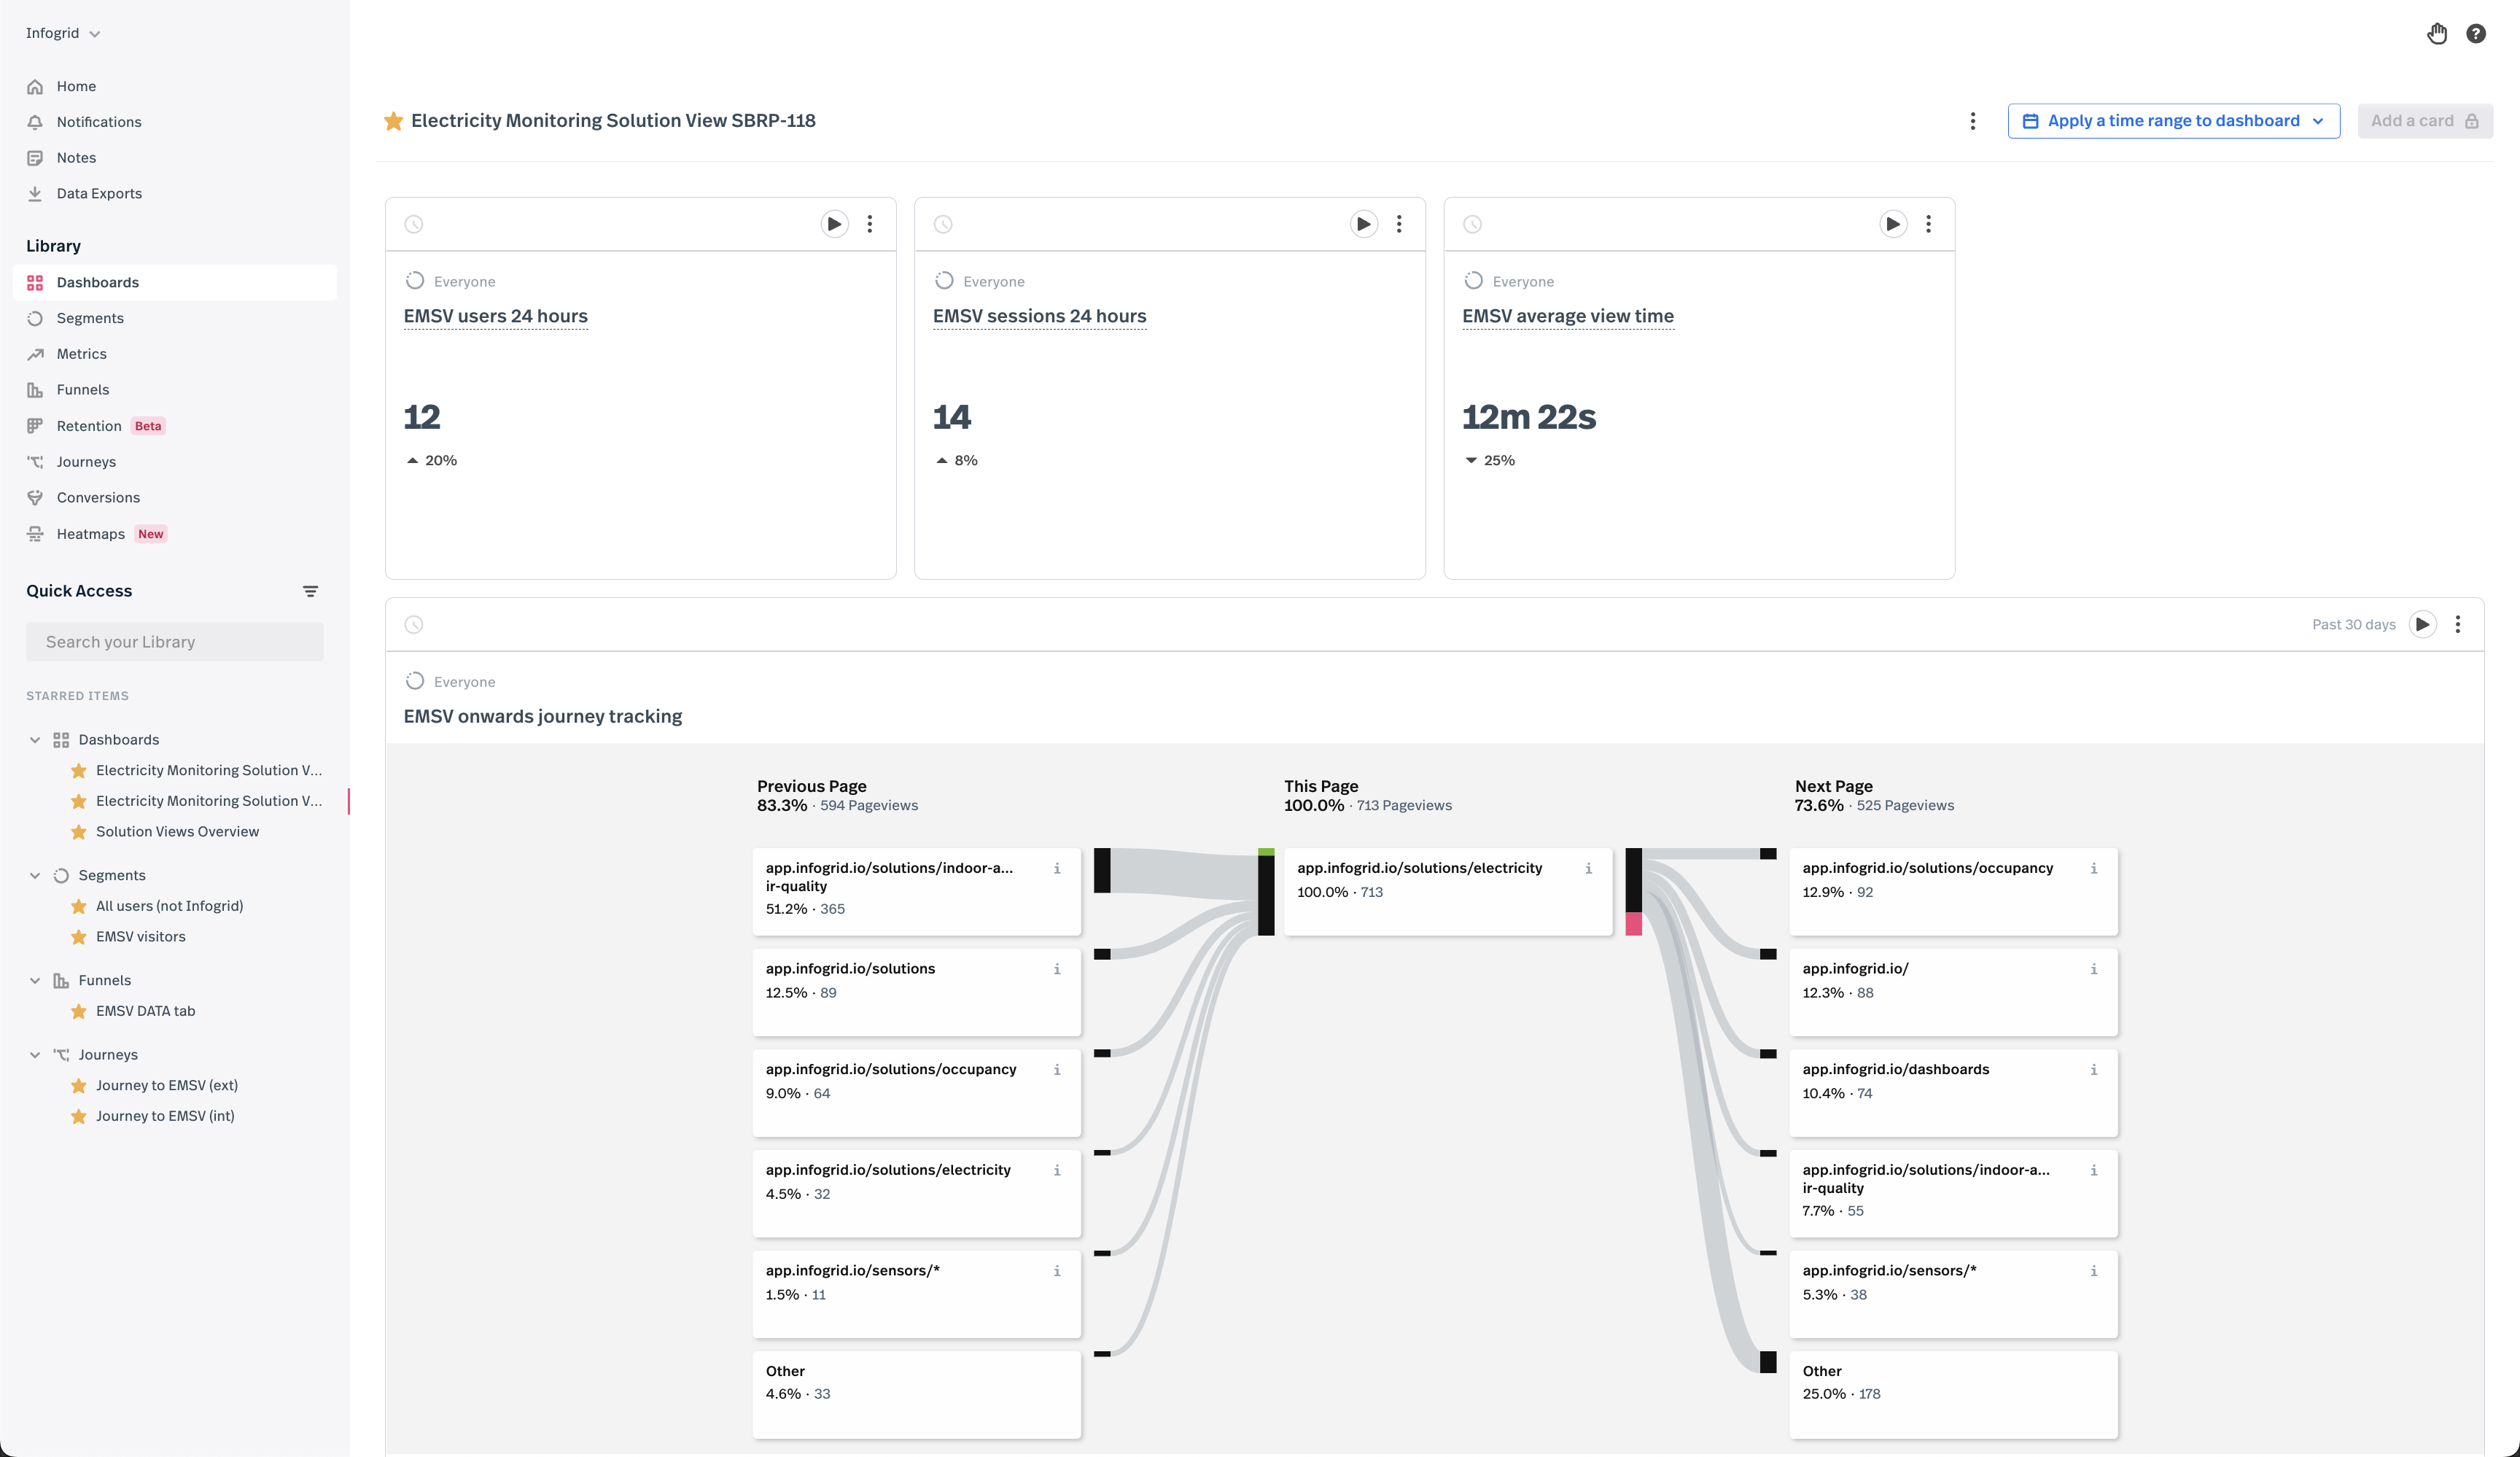
Task: Show info for next page app.infogrid.io/dashboards
Action: pos(2093,1070)
